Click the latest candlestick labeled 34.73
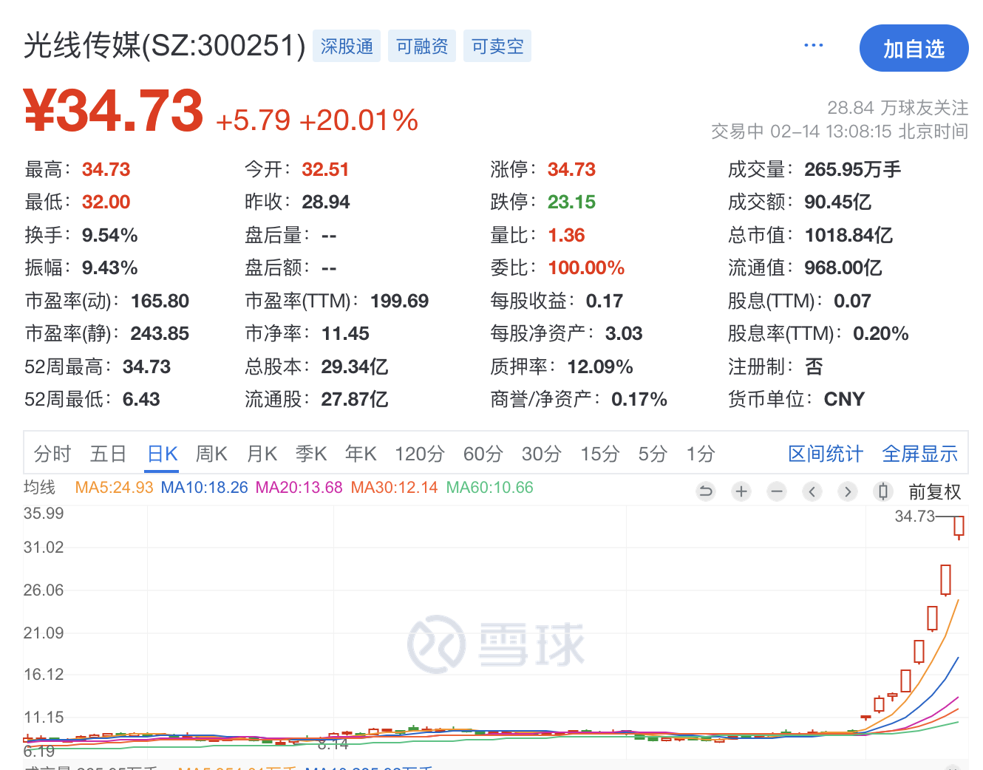Screen dimensions: 983x770 tap(959, 527)
